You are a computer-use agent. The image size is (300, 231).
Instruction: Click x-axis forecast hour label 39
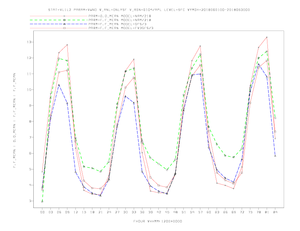coord(150,212)
